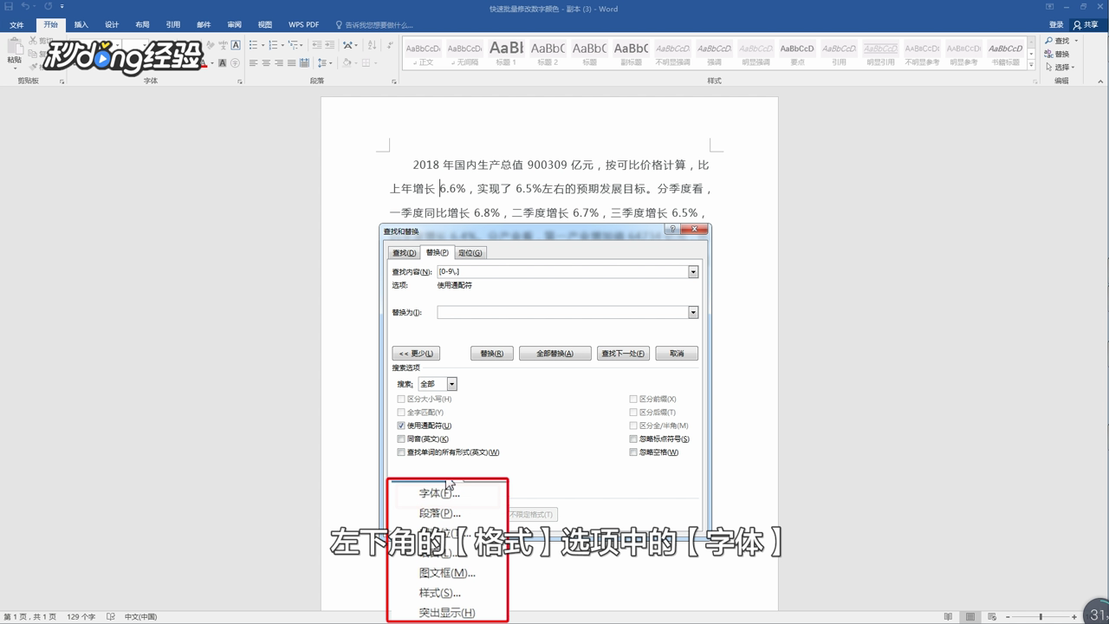Click the sort (A-Z) icon

click(373, 45)
